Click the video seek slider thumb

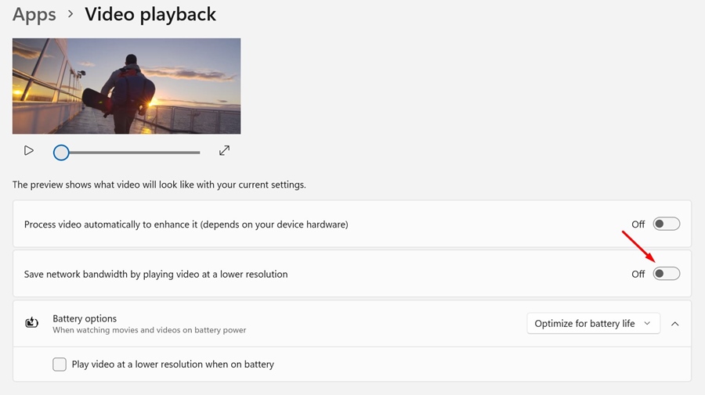[61, 153]
